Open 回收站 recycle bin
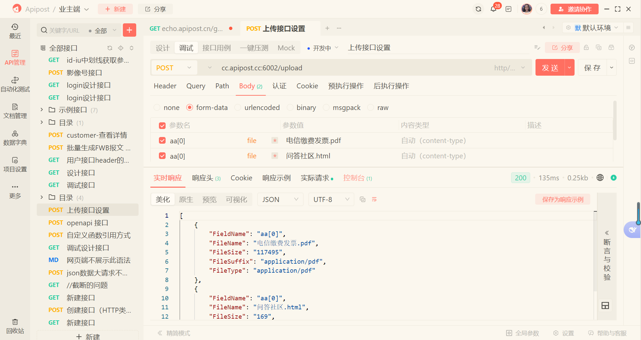Screen dimensions: 641x340 (15, 326)
